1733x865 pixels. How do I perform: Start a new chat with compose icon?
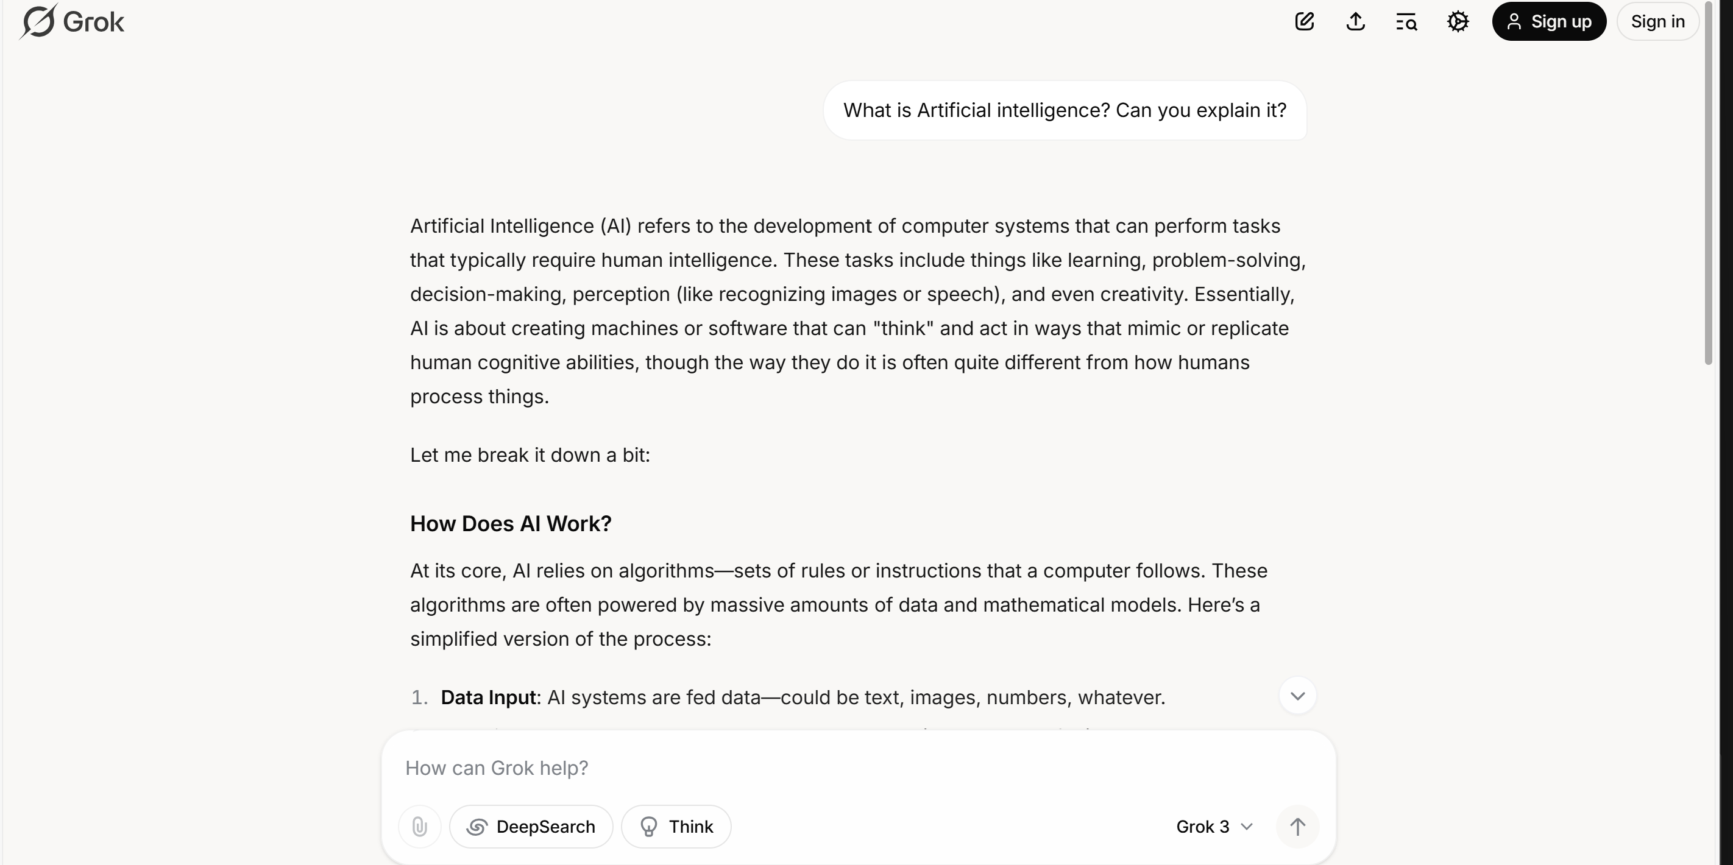[x=1305, y=21]
